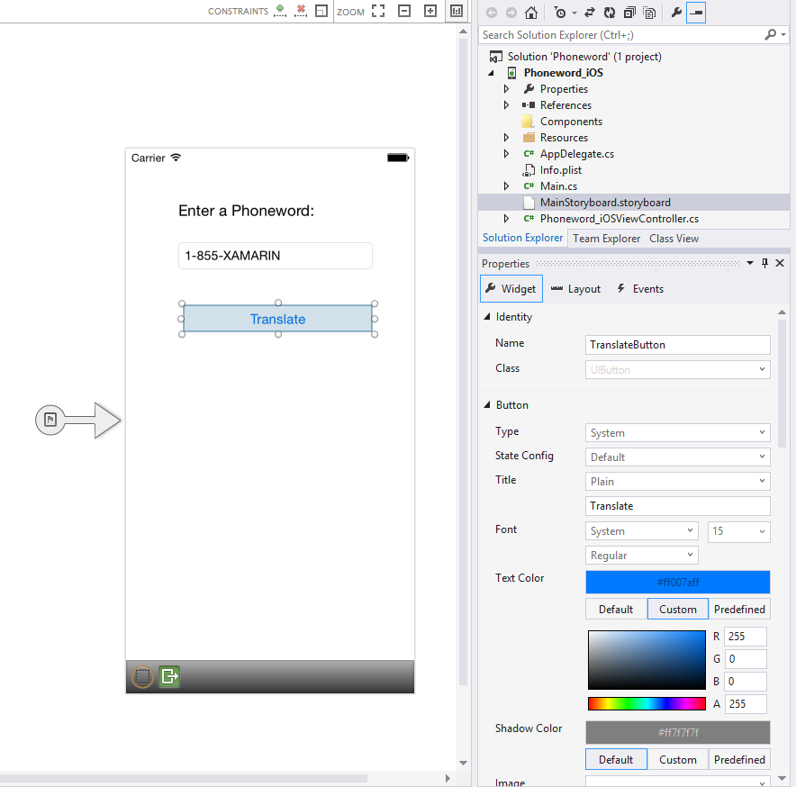Click the Translate button in the designer

pyautogui.click(x=277, y=319)
